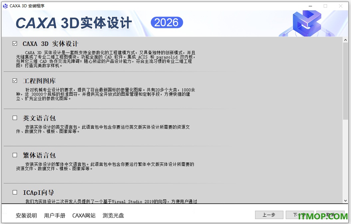Click the 工程图图库 component heading
Screen dimensions: 351x224
39,81
